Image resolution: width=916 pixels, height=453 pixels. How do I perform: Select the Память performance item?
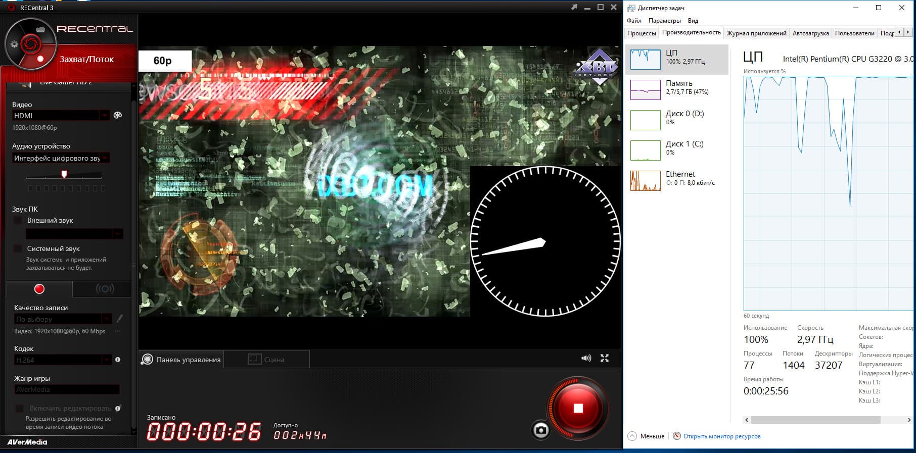pyautogui.click(x=677, y=90)
